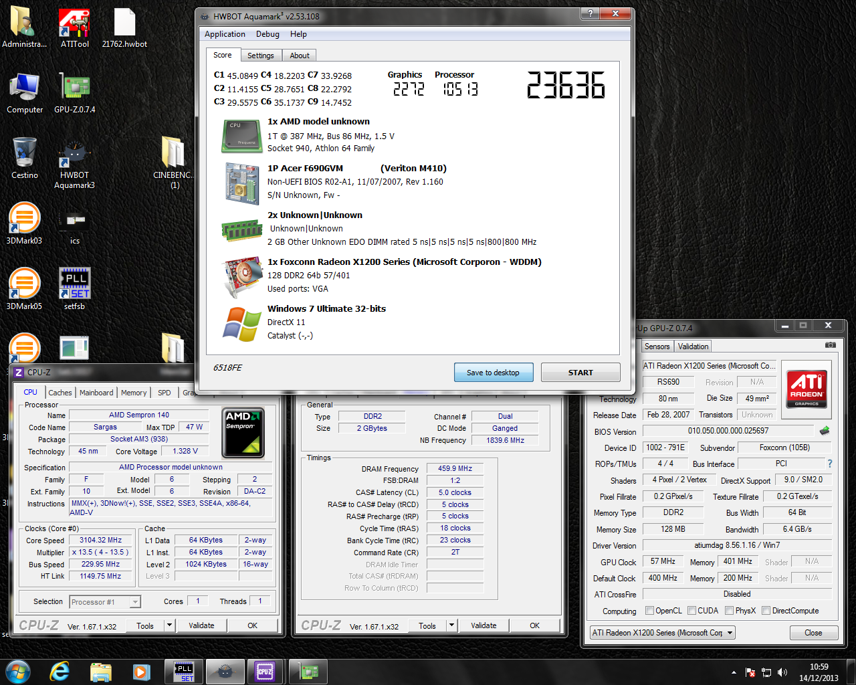Open the Windows Start button
The image size is (856, 685).
point(18,671)
